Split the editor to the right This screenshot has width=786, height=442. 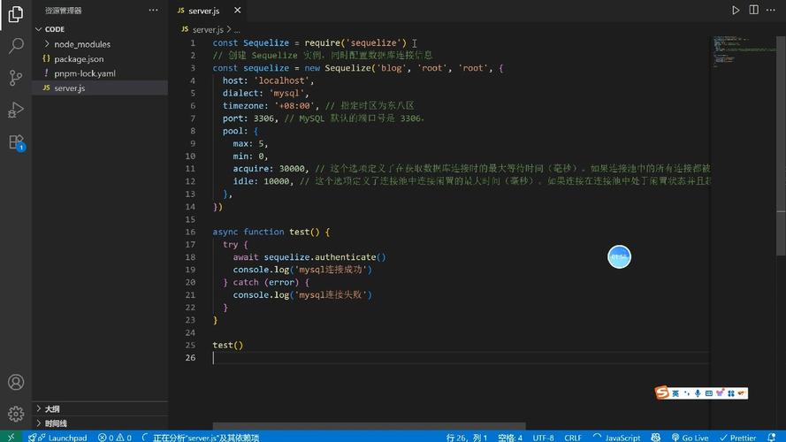pyautogui.click(x=753, y=10)
